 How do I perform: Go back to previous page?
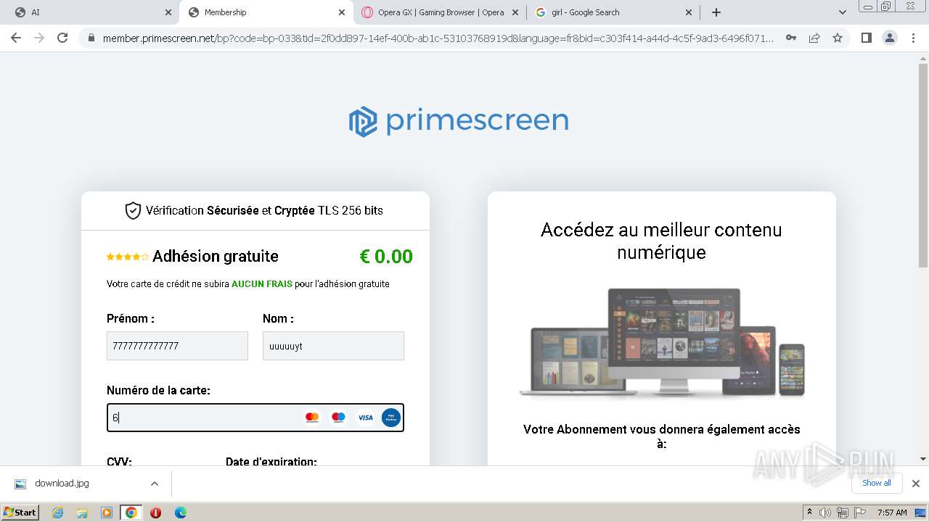point(16,38)
